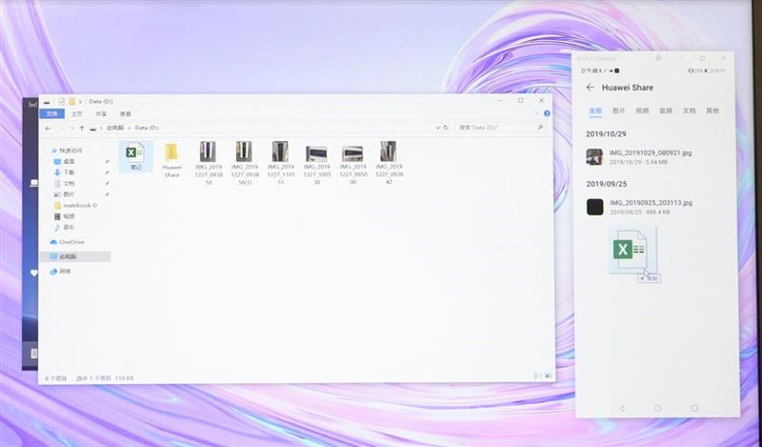This screenshot has height=447, width=762.
Task: Select OneDrive in the navigation pane
Action: (71, 242)
